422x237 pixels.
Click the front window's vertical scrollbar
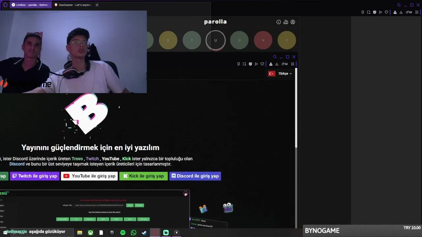296,108
